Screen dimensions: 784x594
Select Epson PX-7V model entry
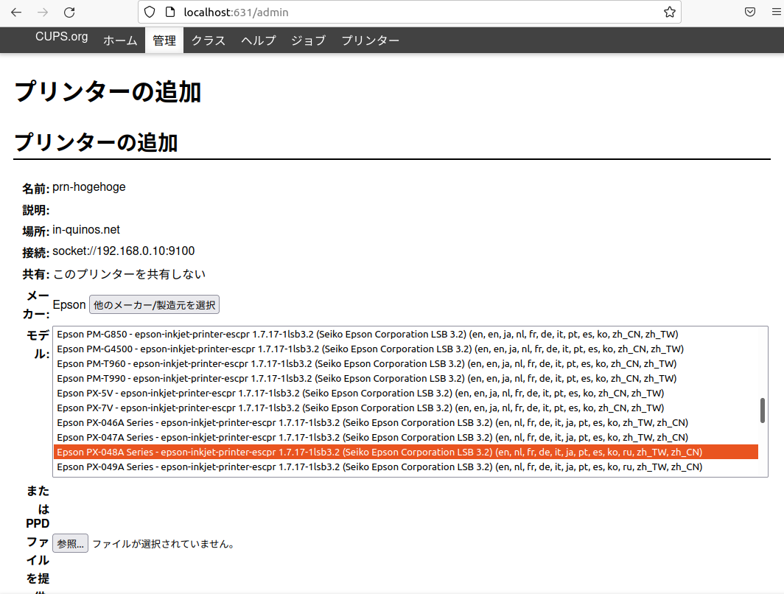click(x=406, y=408)
